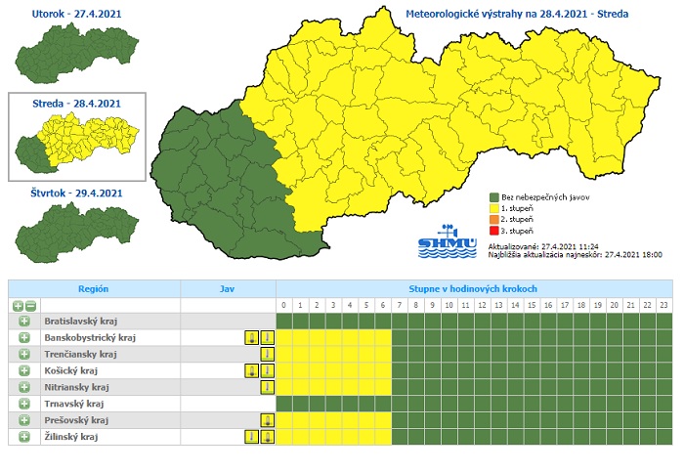Viewport: 684px width, 473px height.
Task: Click Žilinský kraj thin ground-frost thermometer icon
Action: click(252, 437)
